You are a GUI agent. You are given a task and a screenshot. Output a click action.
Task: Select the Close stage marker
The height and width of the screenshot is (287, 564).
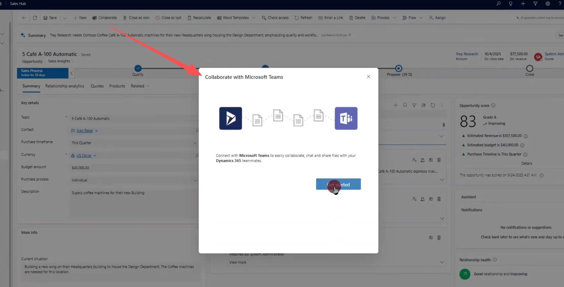pos(530,68)
